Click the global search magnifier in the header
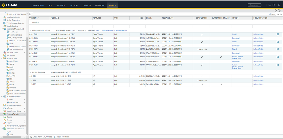Viewport: 283px width, 139px height. pos(279,5)
